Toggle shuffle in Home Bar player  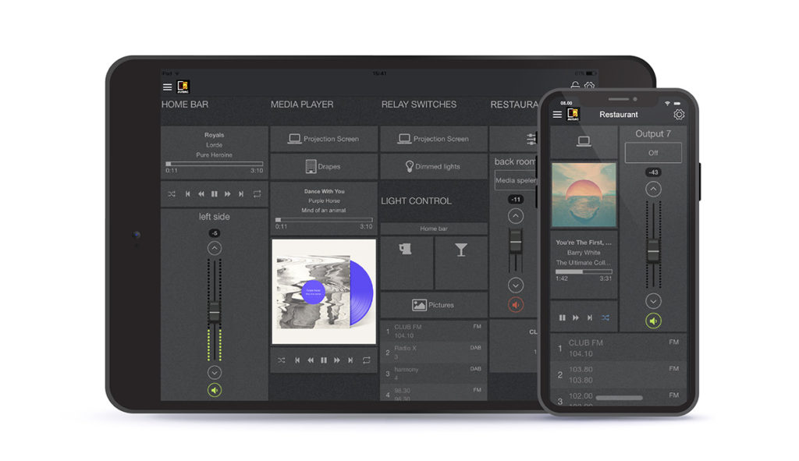tap(172, 194)
